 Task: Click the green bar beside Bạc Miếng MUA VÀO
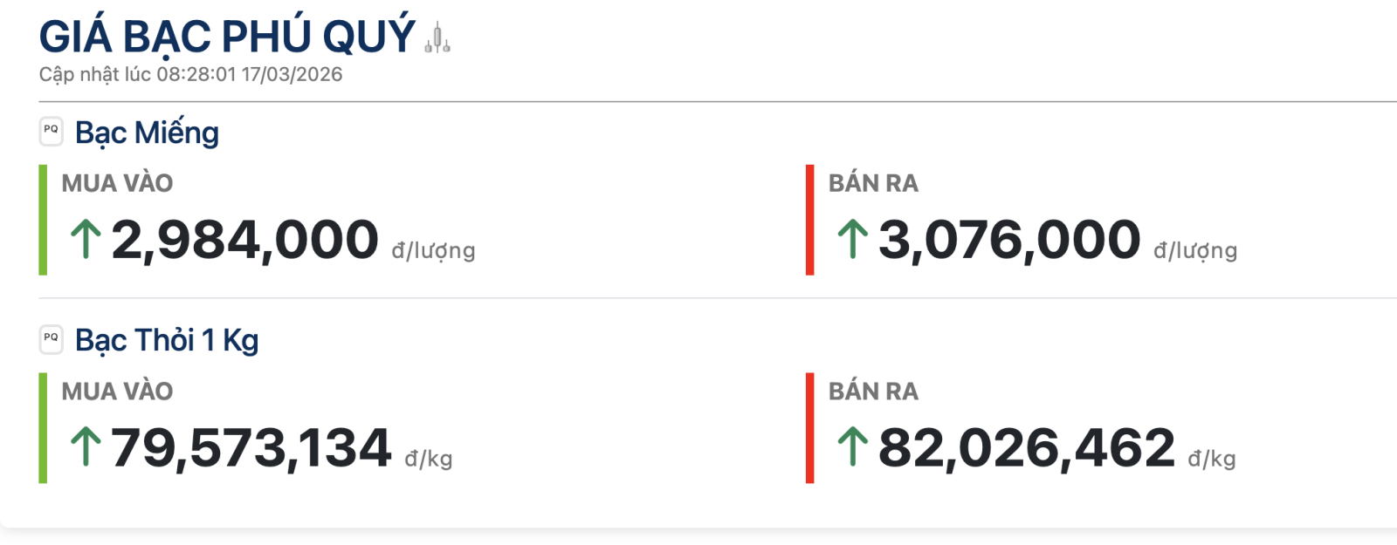[43, 220]
